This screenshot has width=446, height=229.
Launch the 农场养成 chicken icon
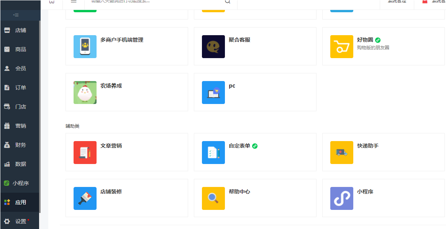coord(85,93)
